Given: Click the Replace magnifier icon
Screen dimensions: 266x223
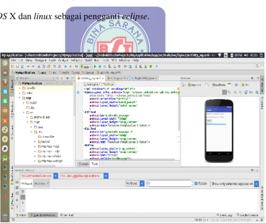Looking at the screenshot, I should (x=59, y=67).
